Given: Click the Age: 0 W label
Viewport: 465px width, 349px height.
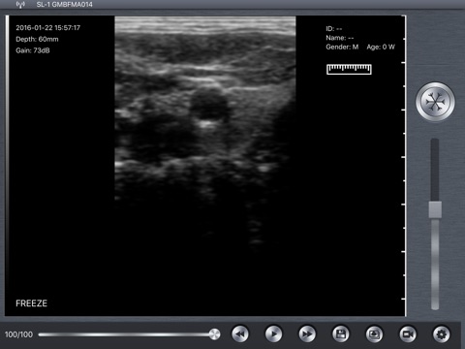Looking at the screenshot, I should (381, 47).
